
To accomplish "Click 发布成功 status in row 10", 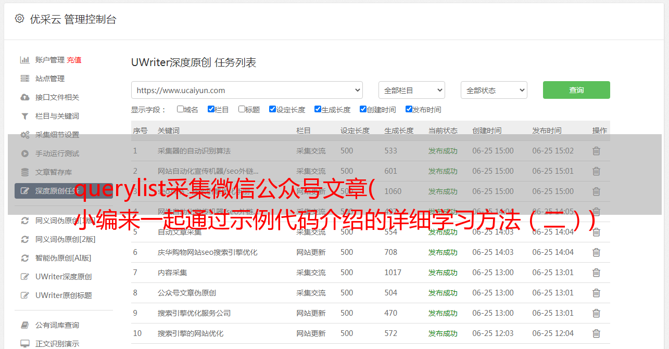I will [443, 333].
